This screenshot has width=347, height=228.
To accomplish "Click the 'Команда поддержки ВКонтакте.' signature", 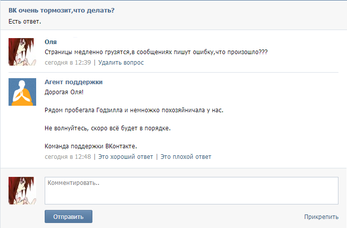I will [x=91, y=146].
